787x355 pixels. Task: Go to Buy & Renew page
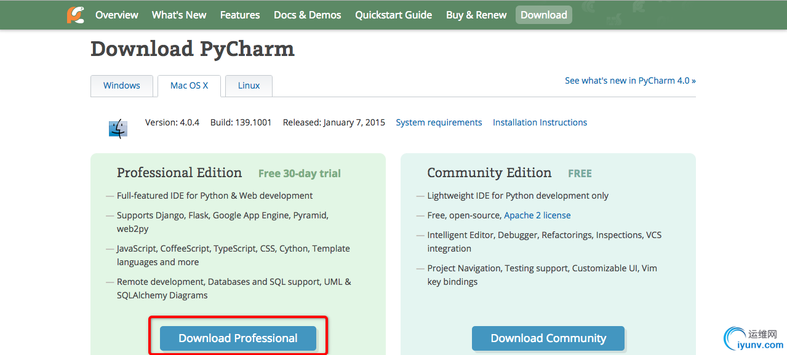[476, 15]
